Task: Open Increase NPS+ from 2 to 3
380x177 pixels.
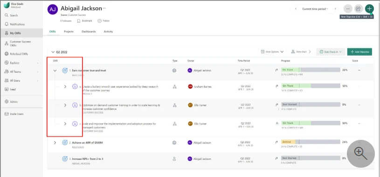Action: (x=88, y=159)
